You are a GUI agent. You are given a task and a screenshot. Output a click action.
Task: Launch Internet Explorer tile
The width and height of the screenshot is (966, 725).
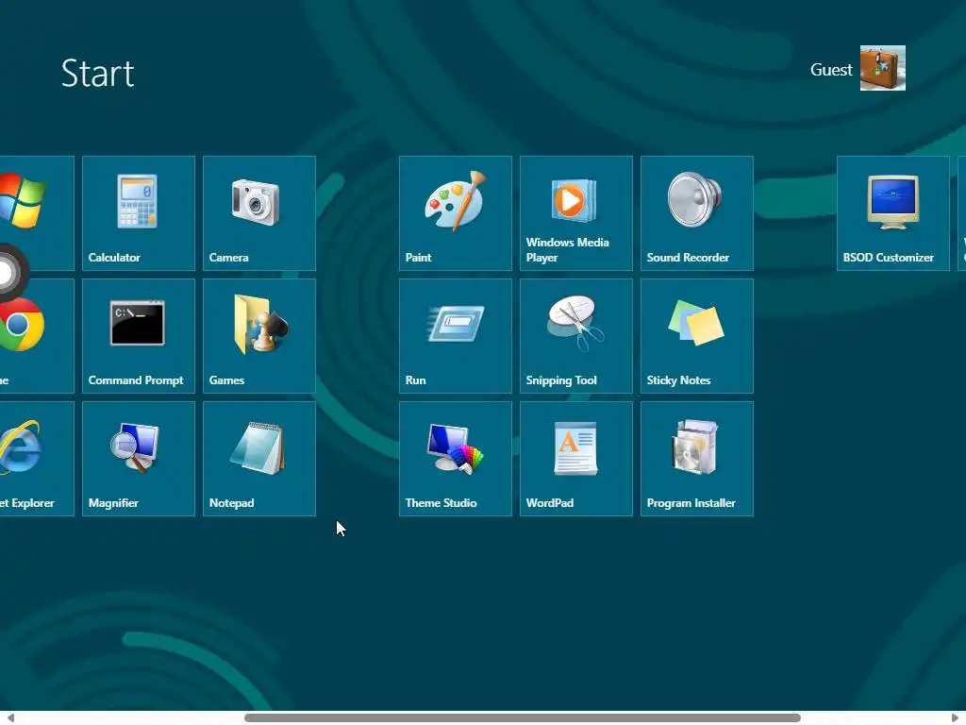37,459
